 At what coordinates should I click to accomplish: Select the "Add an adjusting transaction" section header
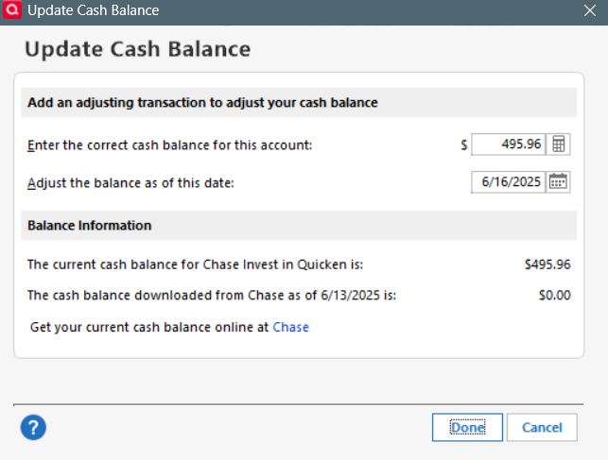click(202, 102)
